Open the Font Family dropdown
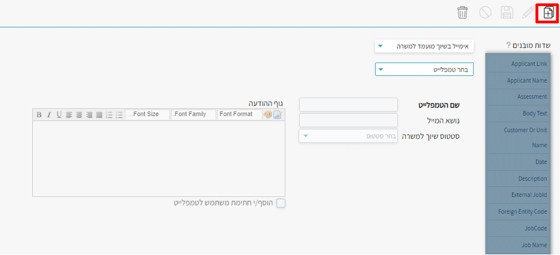This screenshot has height=255, width=560. [193, 114]
